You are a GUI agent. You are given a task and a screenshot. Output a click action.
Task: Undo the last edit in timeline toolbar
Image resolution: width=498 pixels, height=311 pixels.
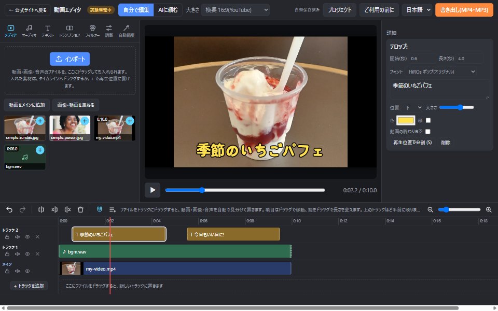(x=9, y=209)
